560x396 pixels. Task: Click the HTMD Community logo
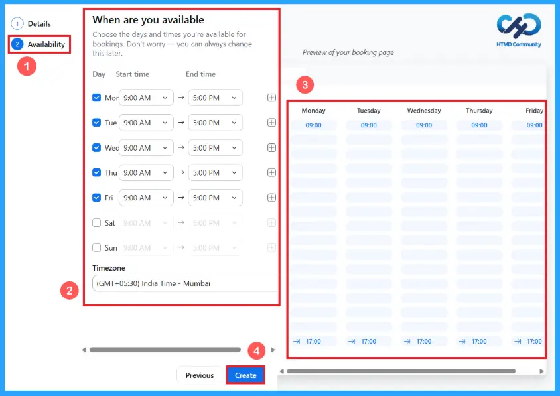click(519, 31)
